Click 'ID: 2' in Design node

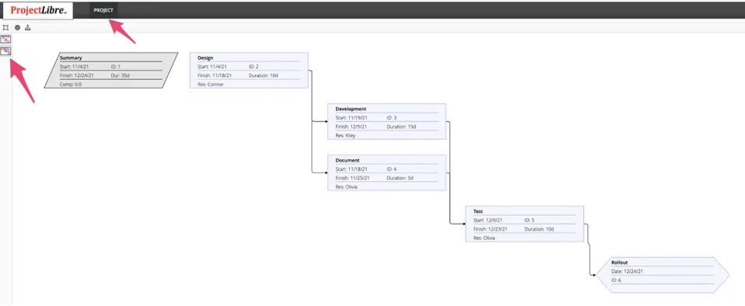(x=254, y=67)
